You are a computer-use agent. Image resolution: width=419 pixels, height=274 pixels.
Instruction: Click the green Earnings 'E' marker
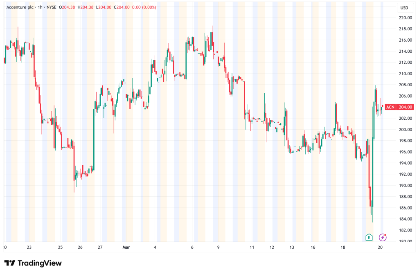pos(369,237)
